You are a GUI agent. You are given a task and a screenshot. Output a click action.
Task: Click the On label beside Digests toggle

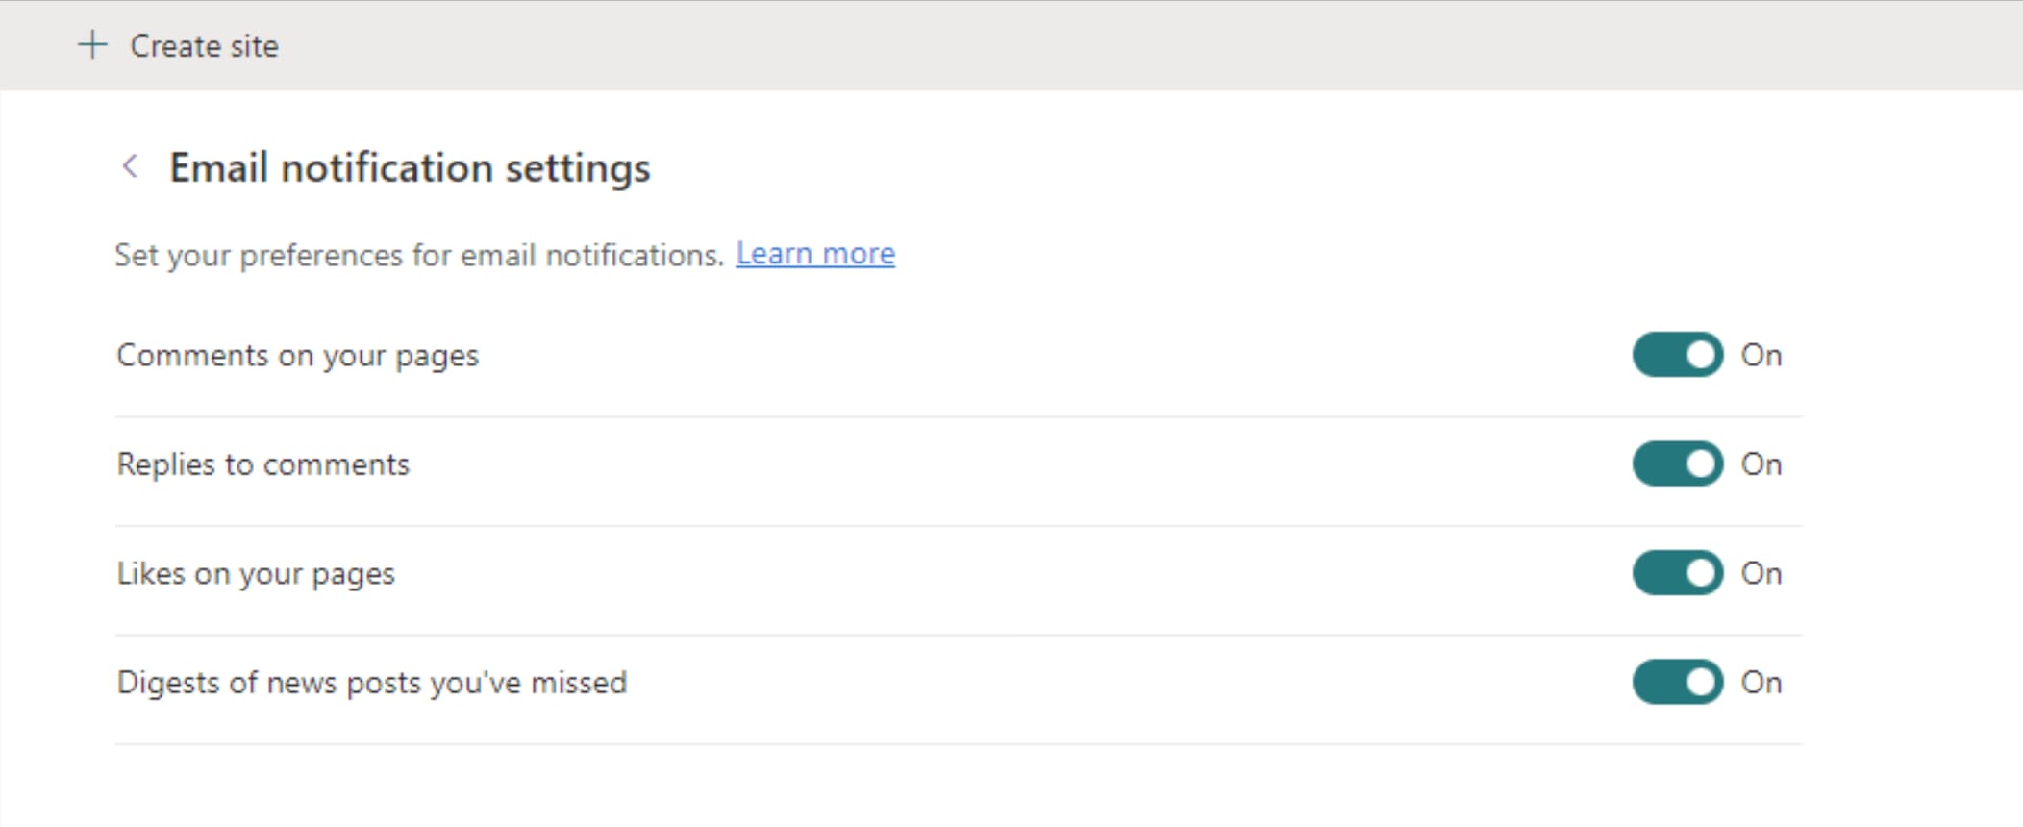[x=1761, y=682]
